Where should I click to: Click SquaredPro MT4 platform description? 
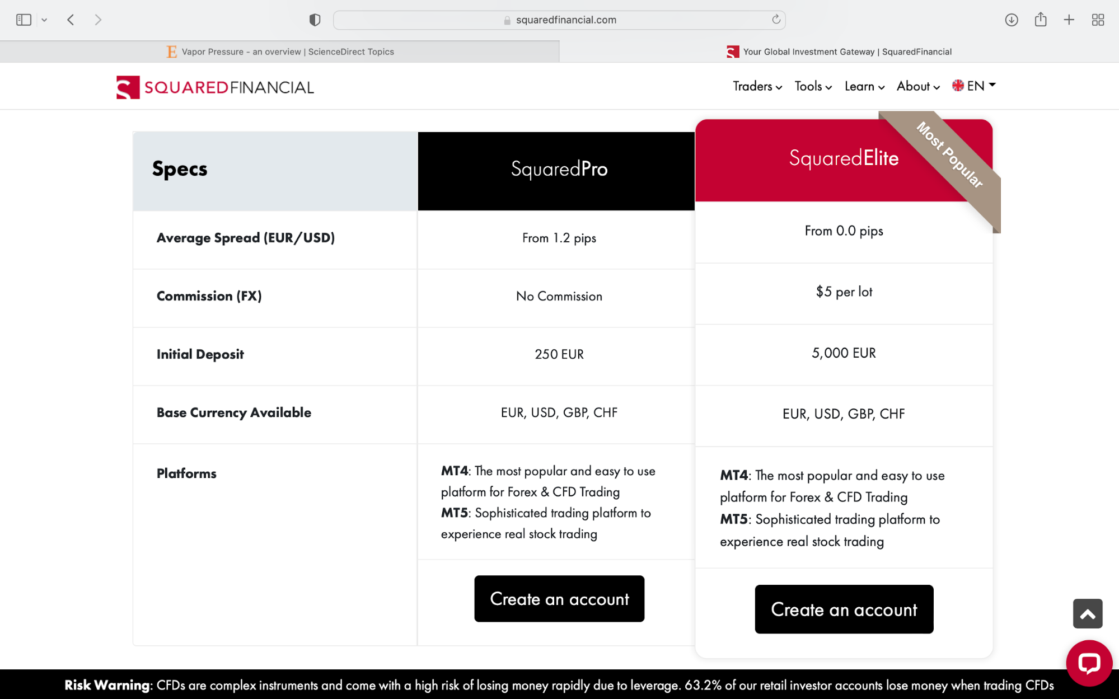[x=548, y=481]
